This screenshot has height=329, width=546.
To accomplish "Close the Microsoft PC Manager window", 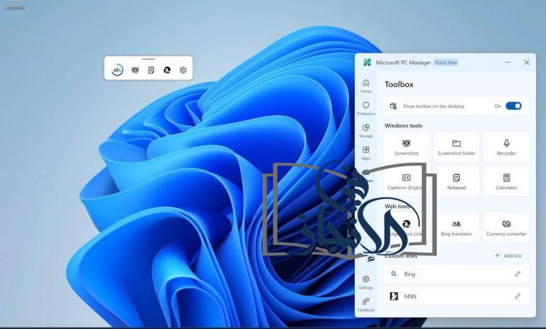I will [526, 62].
